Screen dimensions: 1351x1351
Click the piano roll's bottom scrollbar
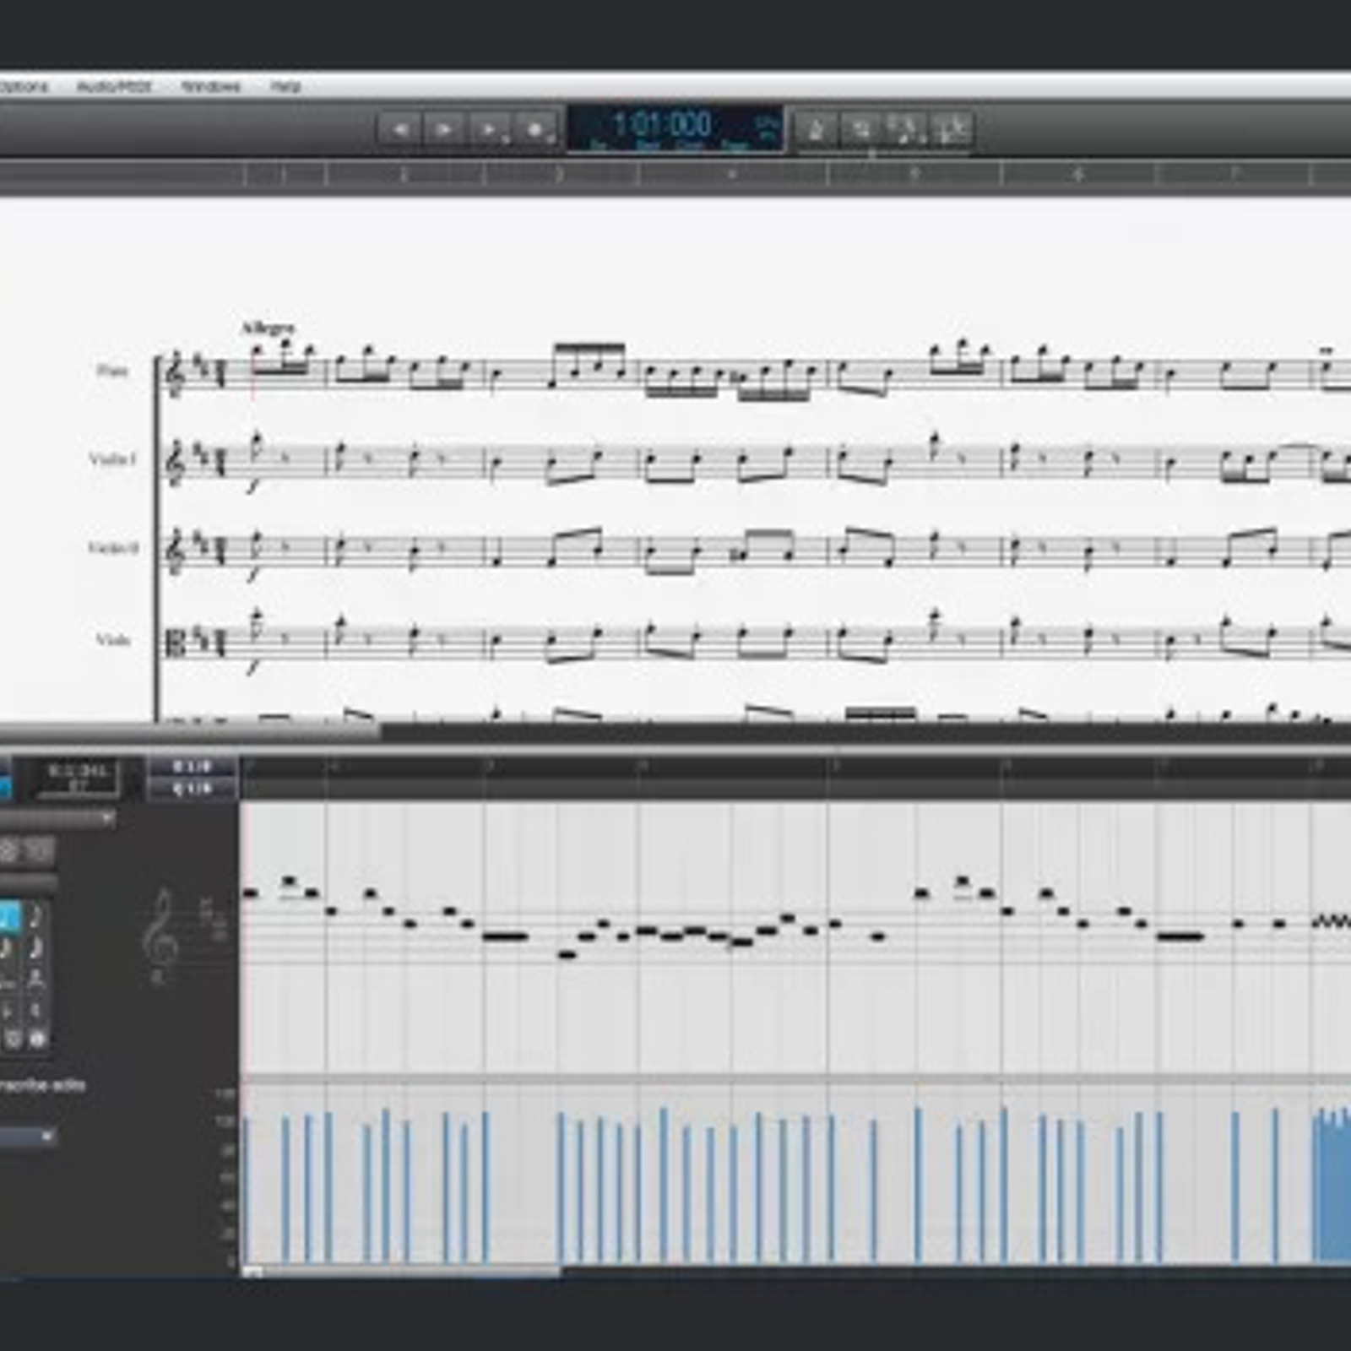coord(401,1271)
